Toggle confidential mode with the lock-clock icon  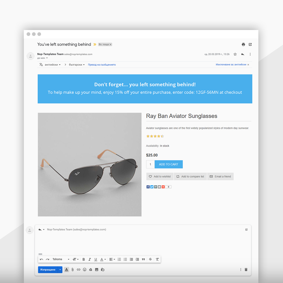click(x=103, y=270)
